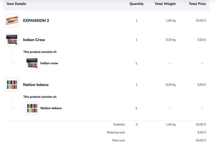Click the 1,40 kg subtotal weight

point(171,125)
